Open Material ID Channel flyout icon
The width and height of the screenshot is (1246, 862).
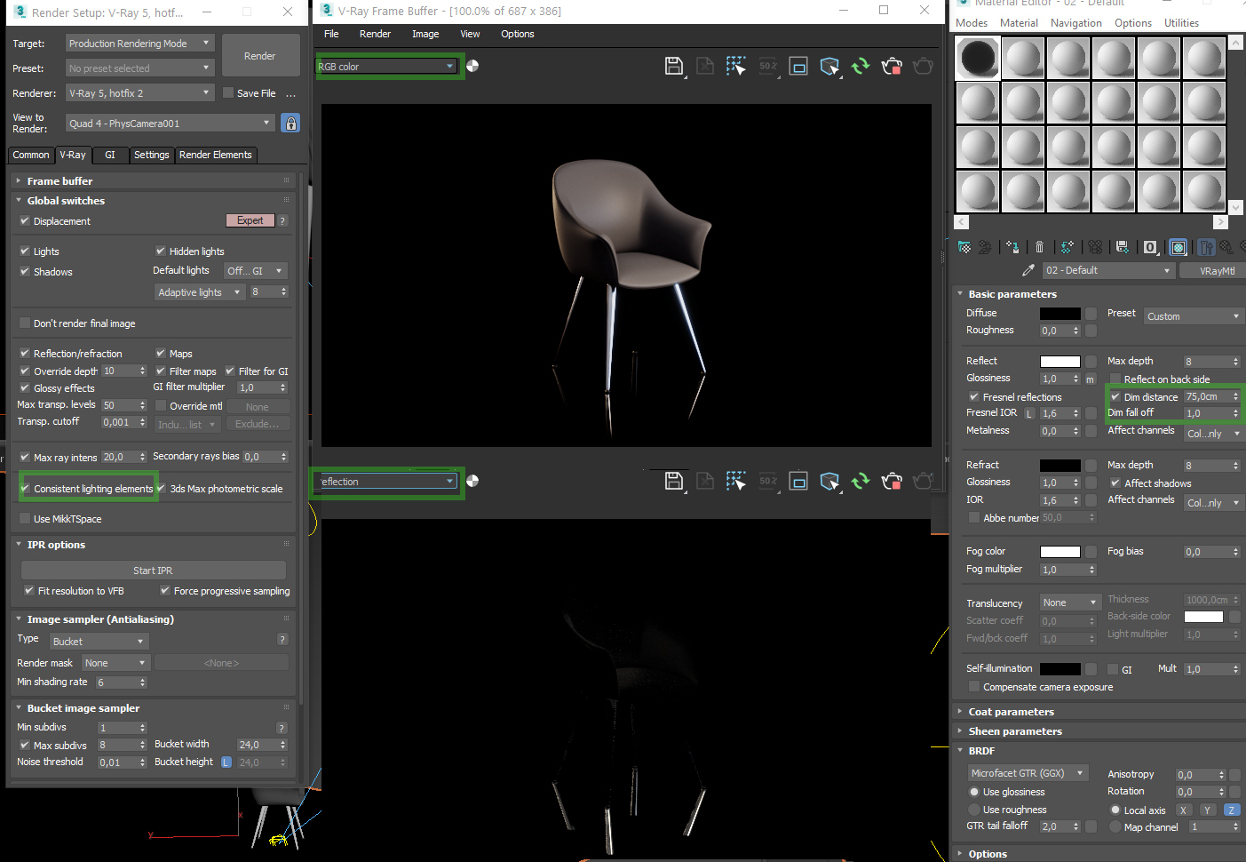point(1151,247)
